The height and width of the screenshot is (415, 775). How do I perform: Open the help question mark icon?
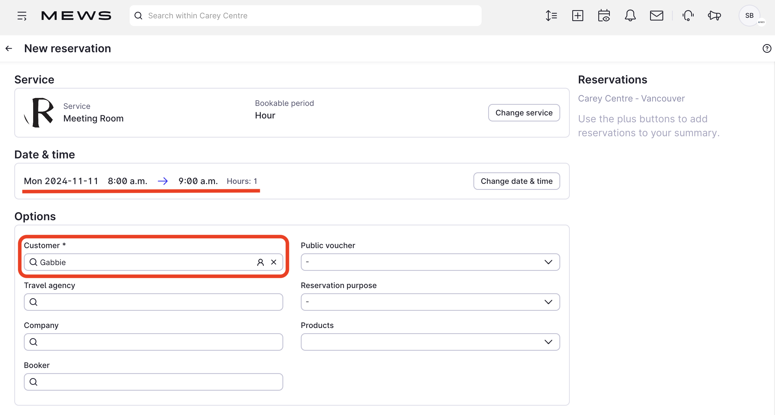[767, 48]
